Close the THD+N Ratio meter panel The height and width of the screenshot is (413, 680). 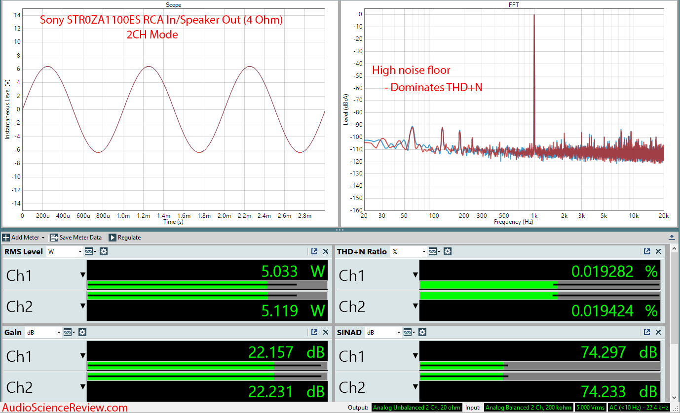coord(658,251)
